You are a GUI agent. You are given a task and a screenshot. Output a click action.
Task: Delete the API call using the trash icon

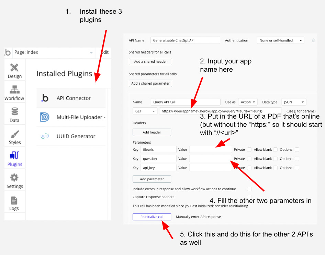pos(313,40)
